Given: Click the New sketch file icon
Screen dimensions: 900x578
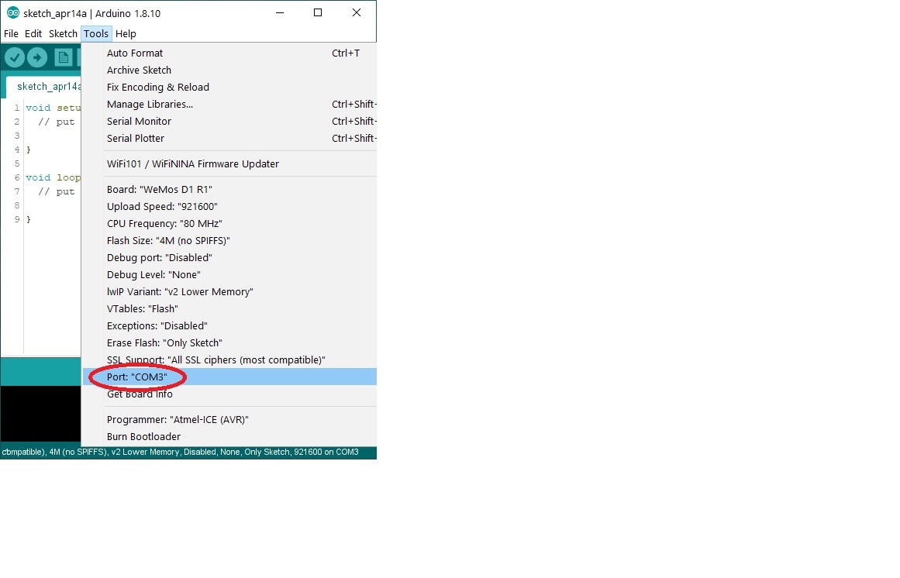Looking at the screenshot, I should click(x=63, y=57).
